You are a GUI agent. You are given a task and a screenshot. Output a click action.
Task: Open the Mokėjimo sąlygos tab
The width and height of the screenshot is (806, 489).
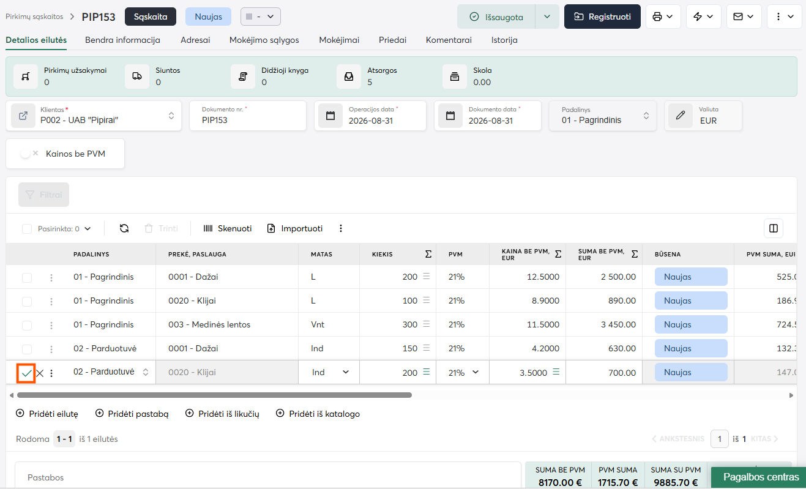pyautogui.click(x=264, y=40)
